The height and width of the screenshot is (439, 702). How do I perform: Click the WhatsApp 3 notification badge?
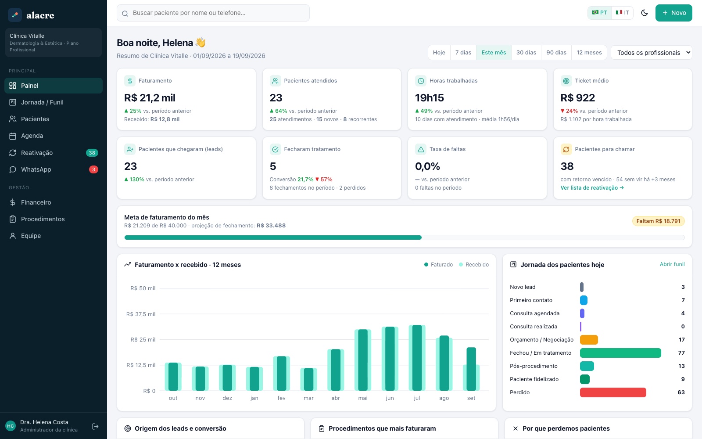(93, 169)
